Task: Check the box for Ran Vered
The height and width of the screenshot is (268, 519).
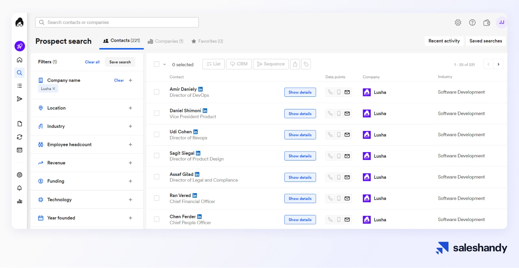Action: click(157, 198)
